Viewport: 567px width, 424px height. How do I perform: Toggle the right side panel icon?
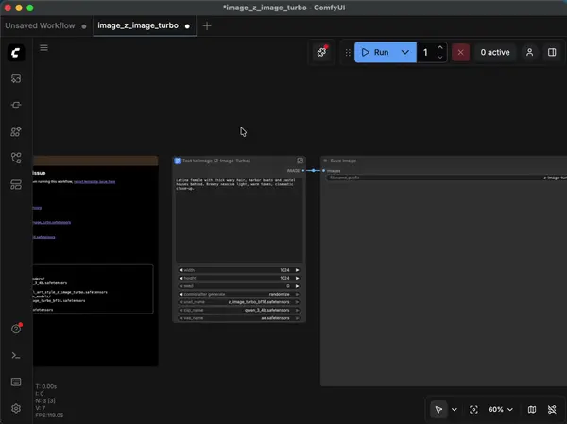pyautogui.click(x=552, y=53)
